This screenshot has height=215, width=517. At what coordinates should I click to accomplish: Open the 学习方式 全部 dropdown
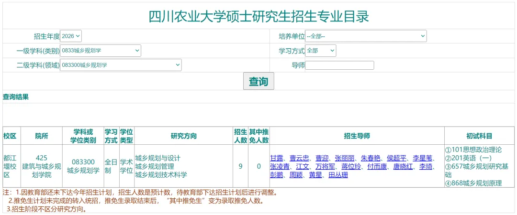(320, 50)
